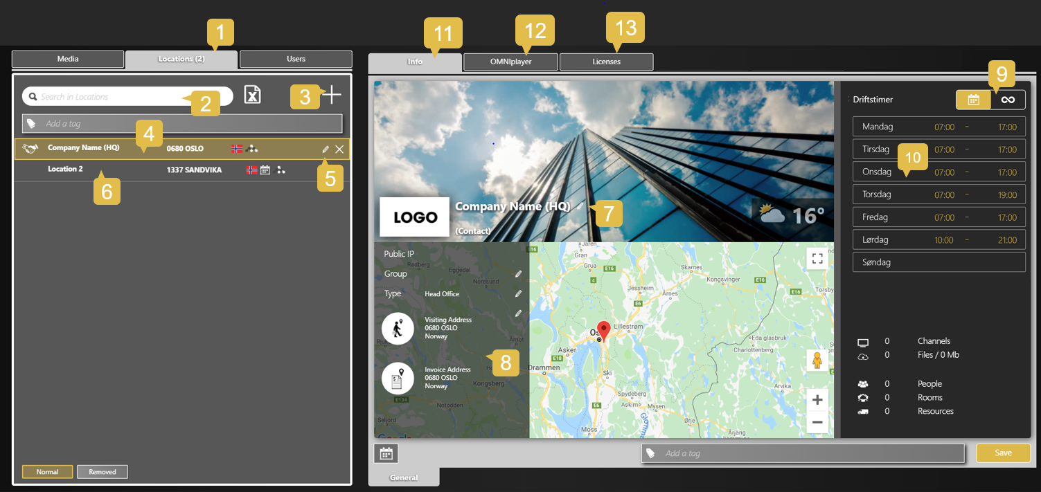
Task: Open the map in fullscreen view
Action: pos(817,259)
